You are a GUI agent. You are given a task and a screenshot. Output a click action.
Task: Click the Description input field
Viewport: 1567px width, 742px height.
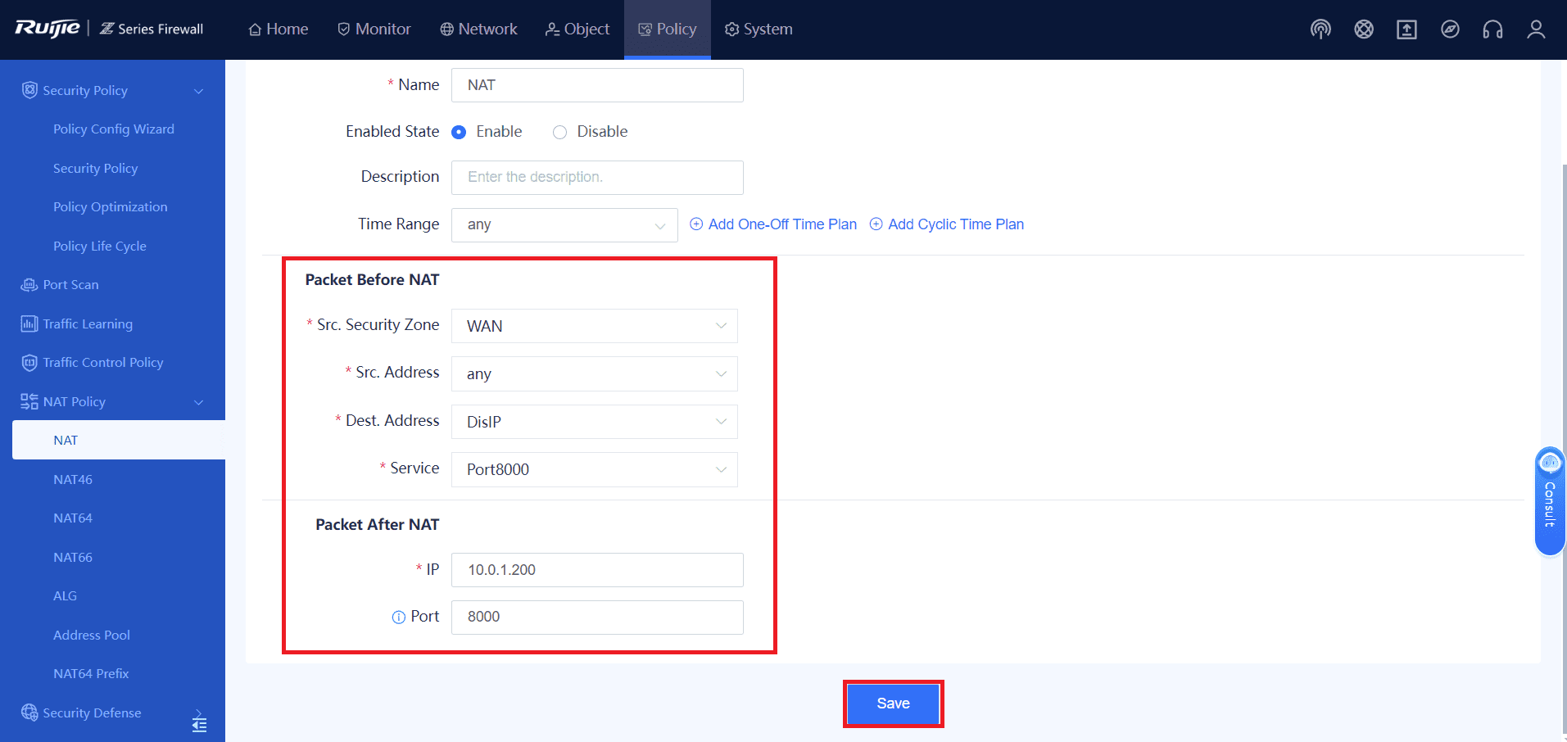597,178
